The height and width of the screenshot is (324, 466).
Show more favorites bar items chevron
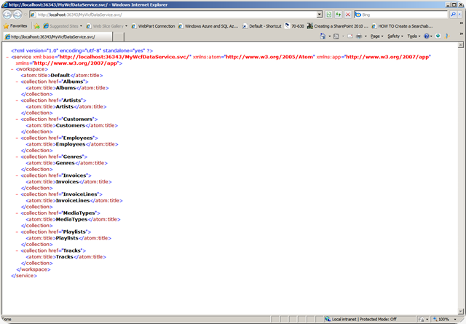[461, 23]
